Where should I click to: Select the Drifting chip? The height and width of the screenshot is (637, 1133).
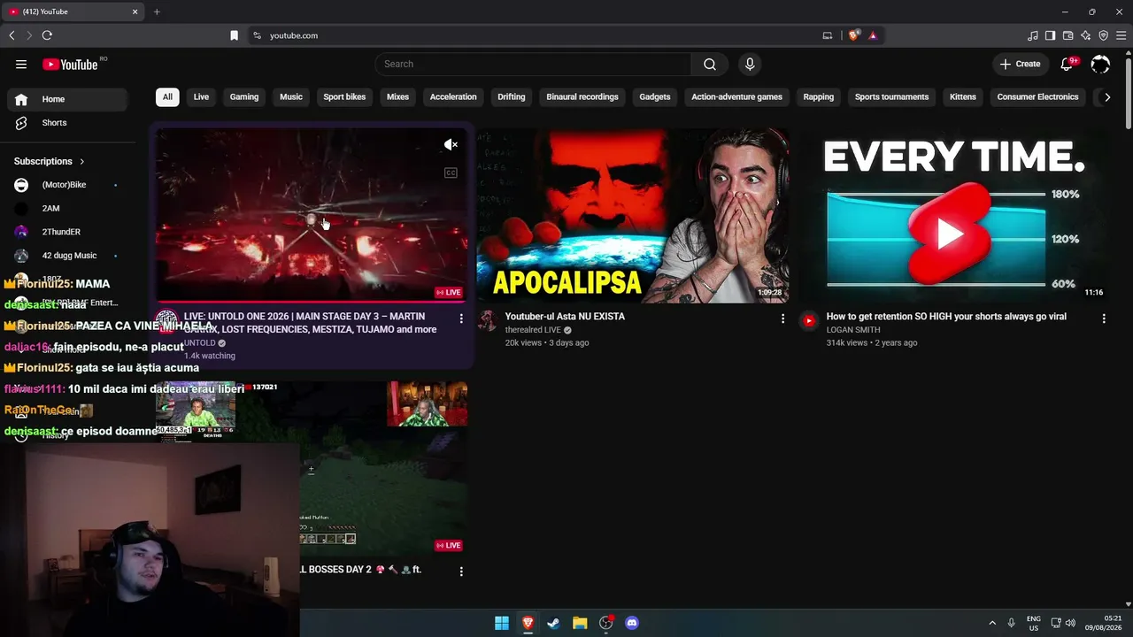pos(512,96)
